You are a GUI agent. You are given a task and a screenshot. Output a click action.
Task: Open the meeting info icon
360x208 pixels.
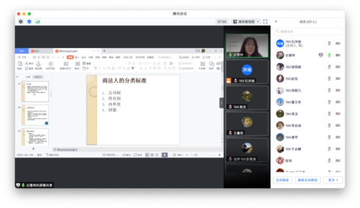point(21,22)
